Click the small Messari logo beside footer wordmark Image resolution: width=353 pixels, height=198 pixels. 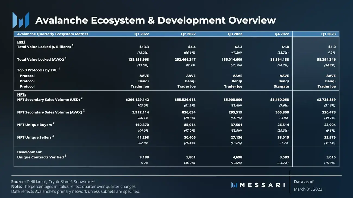(234, 185)
